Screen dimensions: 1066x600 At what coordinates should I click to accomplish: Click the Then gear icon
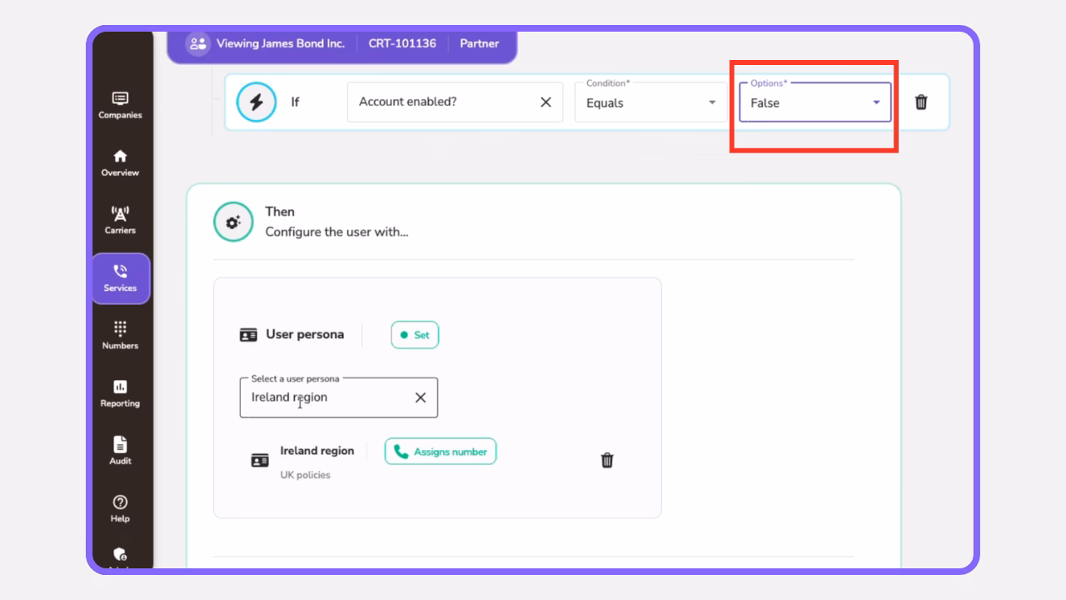(x=233, y=222)
